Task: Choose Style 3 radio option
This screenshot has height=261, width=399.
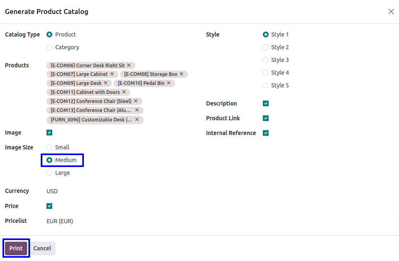Action: tap(266, 60)
